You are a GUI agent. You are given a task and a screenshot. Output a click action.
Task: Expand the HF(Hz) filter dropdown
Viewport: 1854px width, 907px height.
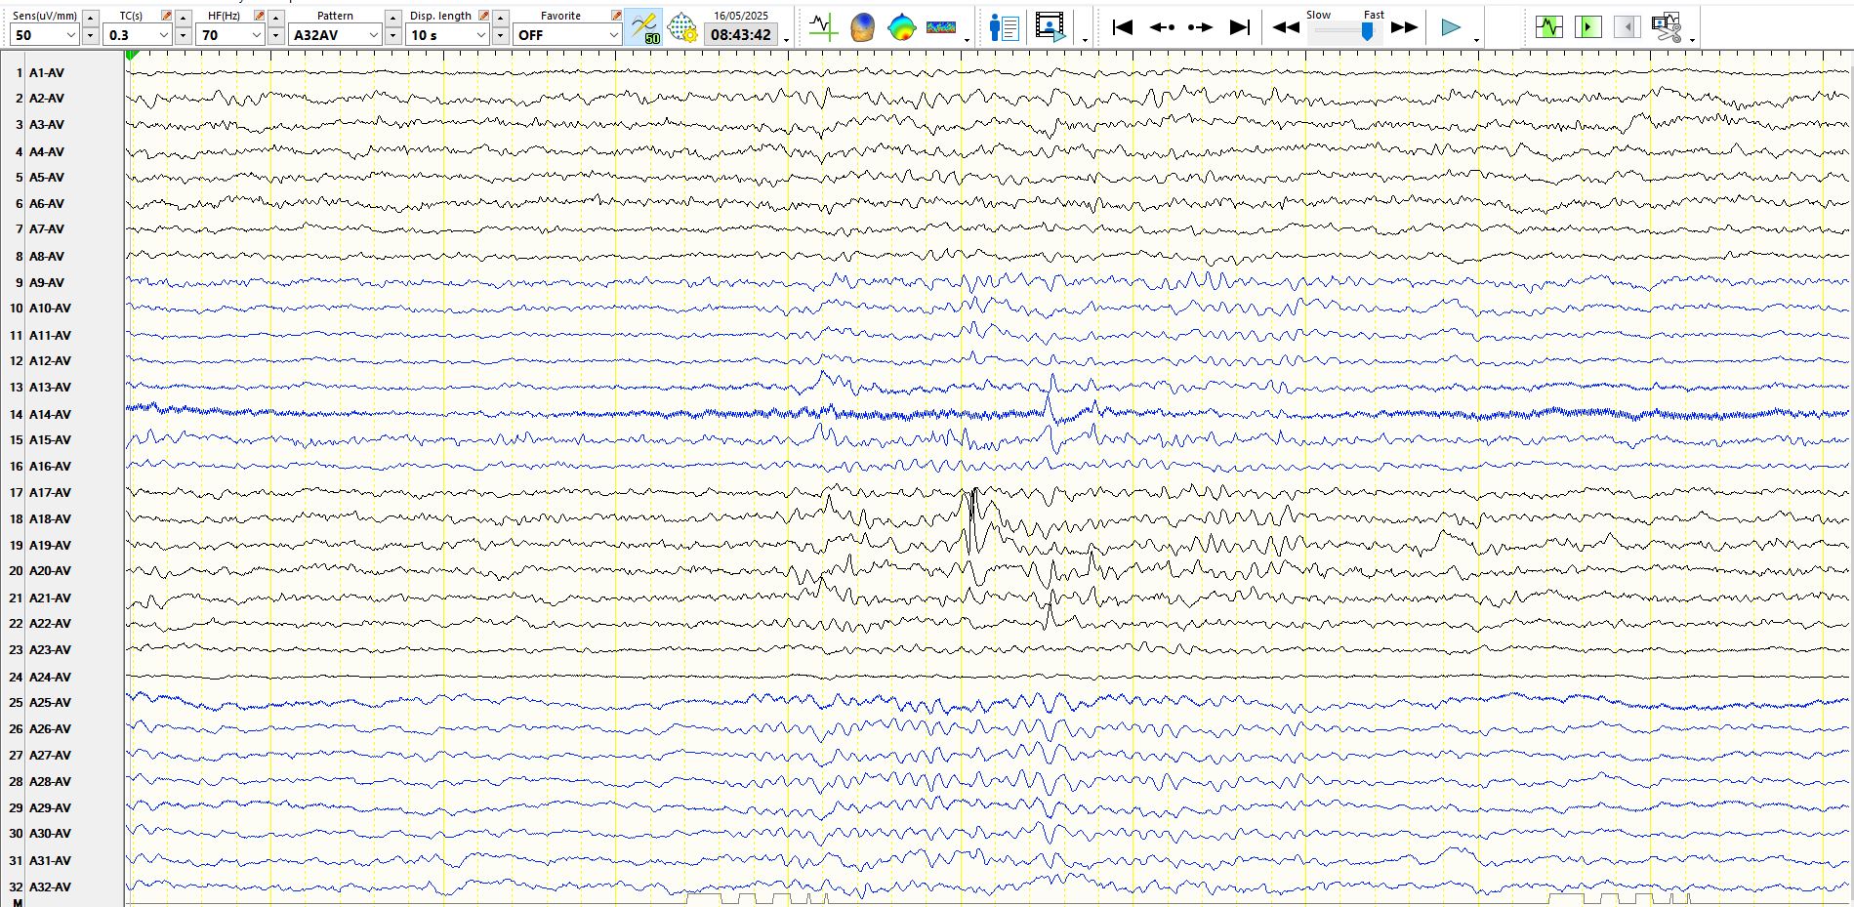coord(257,35)
